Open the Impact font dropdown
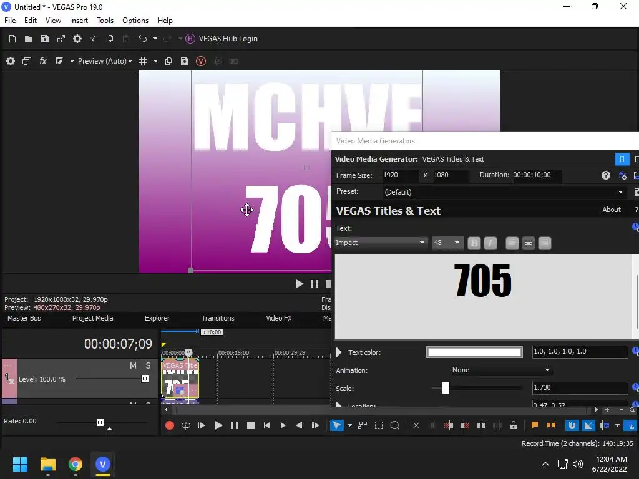Image resolution: width=639 pixels, height=479 pixels. (381, 243)
